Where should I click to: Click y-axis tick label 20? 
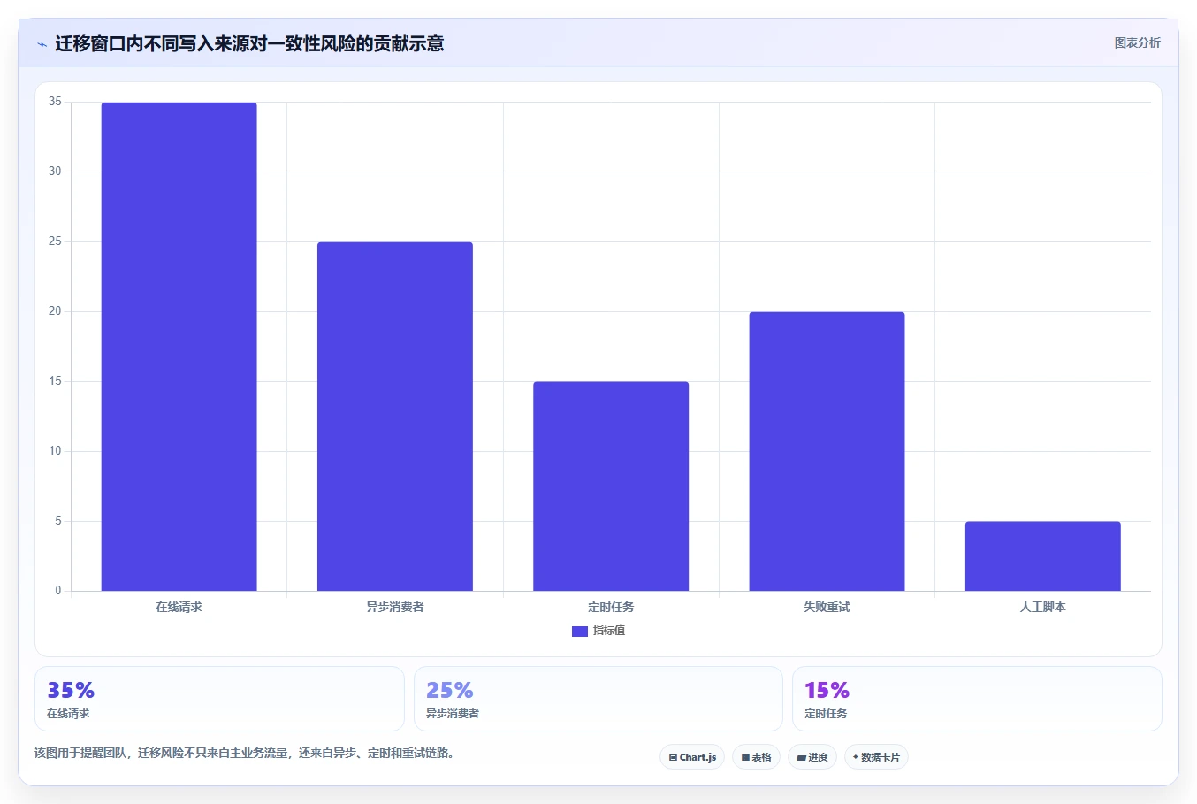pyautogui.click(x=56, y=311)
